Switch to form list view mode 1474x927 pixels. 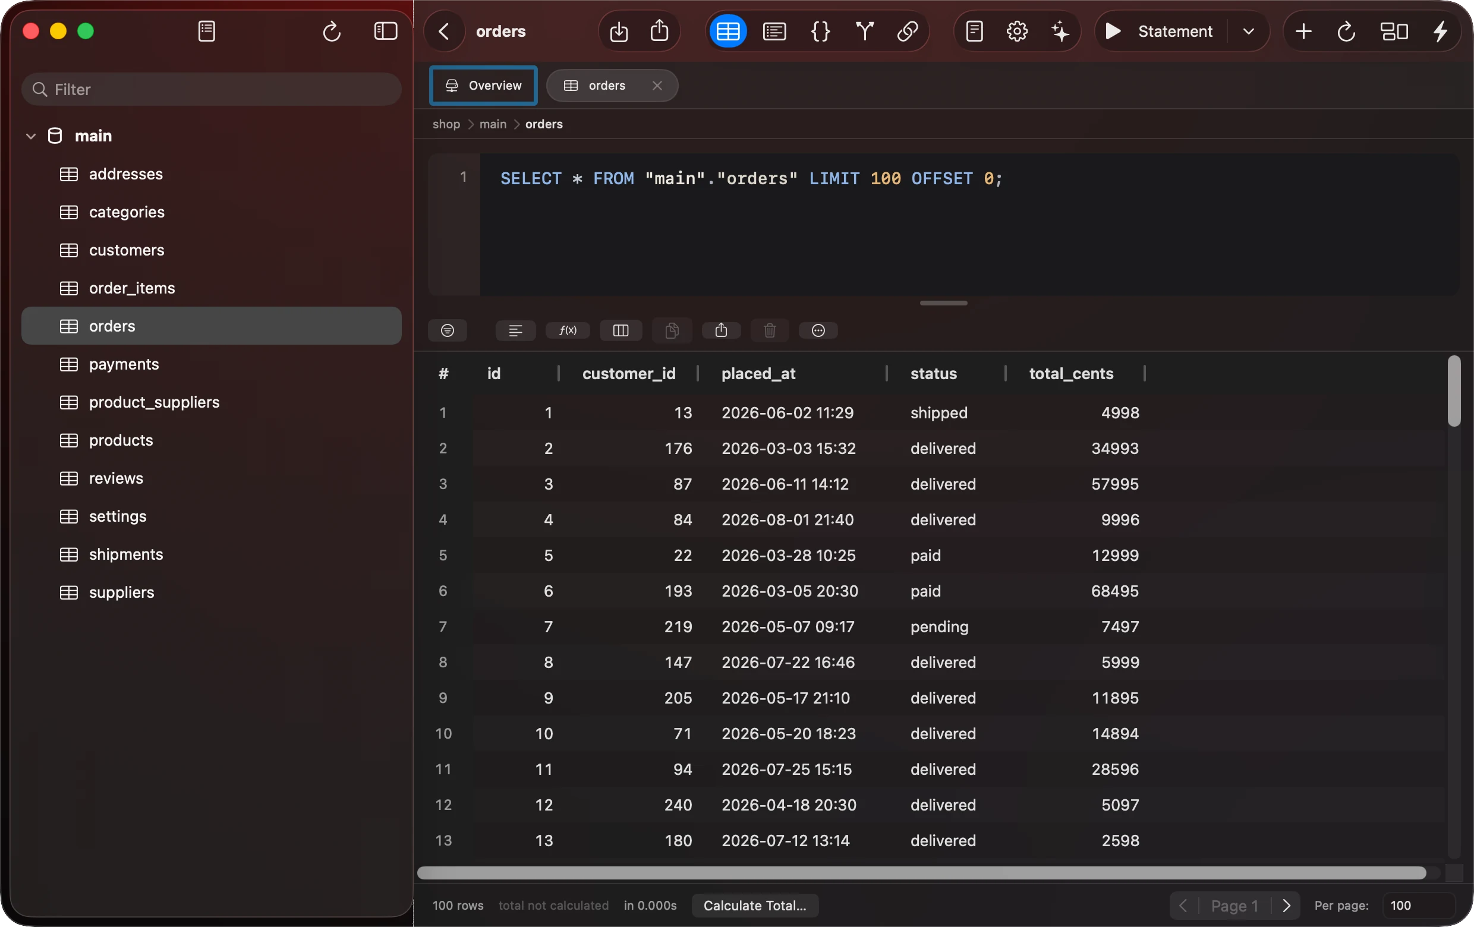tap(774, 31)
